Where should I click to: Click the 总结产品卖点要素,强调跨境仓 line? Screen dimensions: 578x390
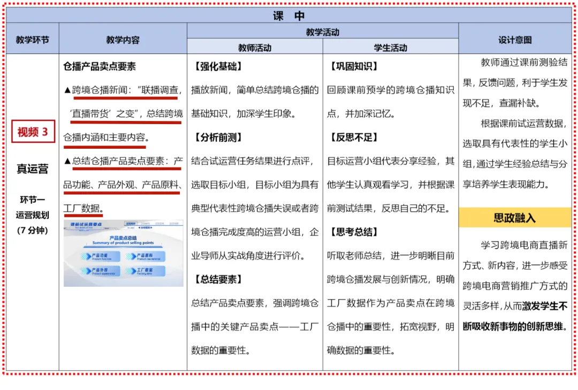(255, 303)
